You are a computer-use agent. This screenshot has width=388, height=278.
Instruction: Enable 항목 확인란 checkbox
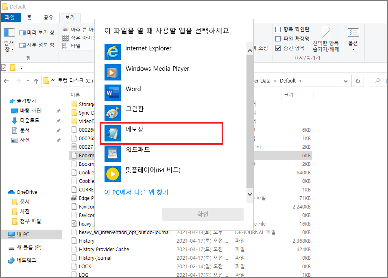[278, 29]
